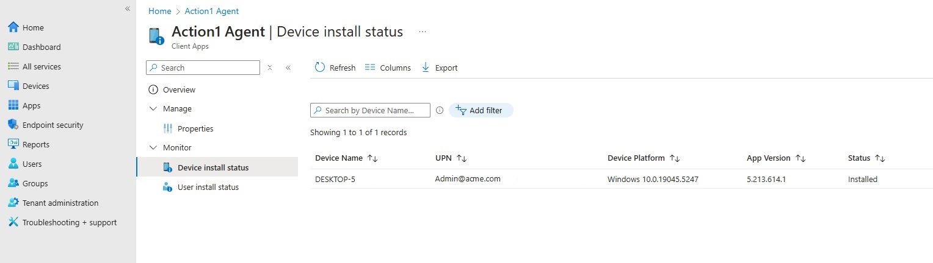This screenshot has width=933, height=263.
Task: Click the Action1 Agent breadcrumb link
Action: 212,11
